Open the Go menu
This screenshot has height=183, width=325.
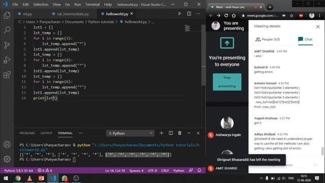68,5
